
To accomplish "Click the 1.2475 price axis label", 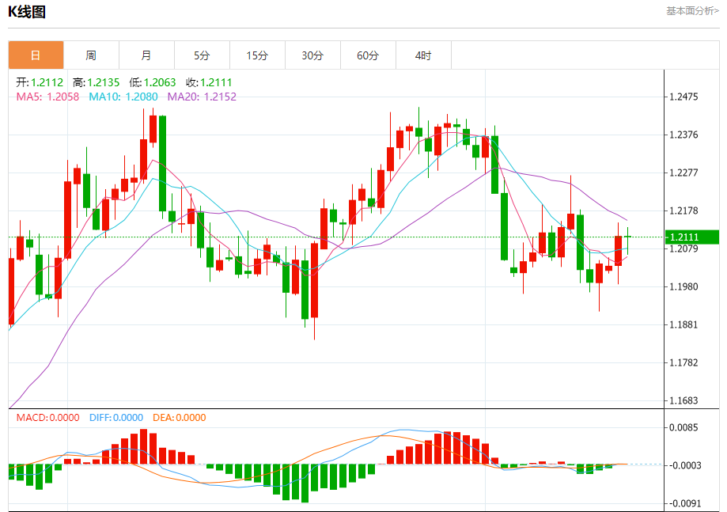I will point(683,97).
